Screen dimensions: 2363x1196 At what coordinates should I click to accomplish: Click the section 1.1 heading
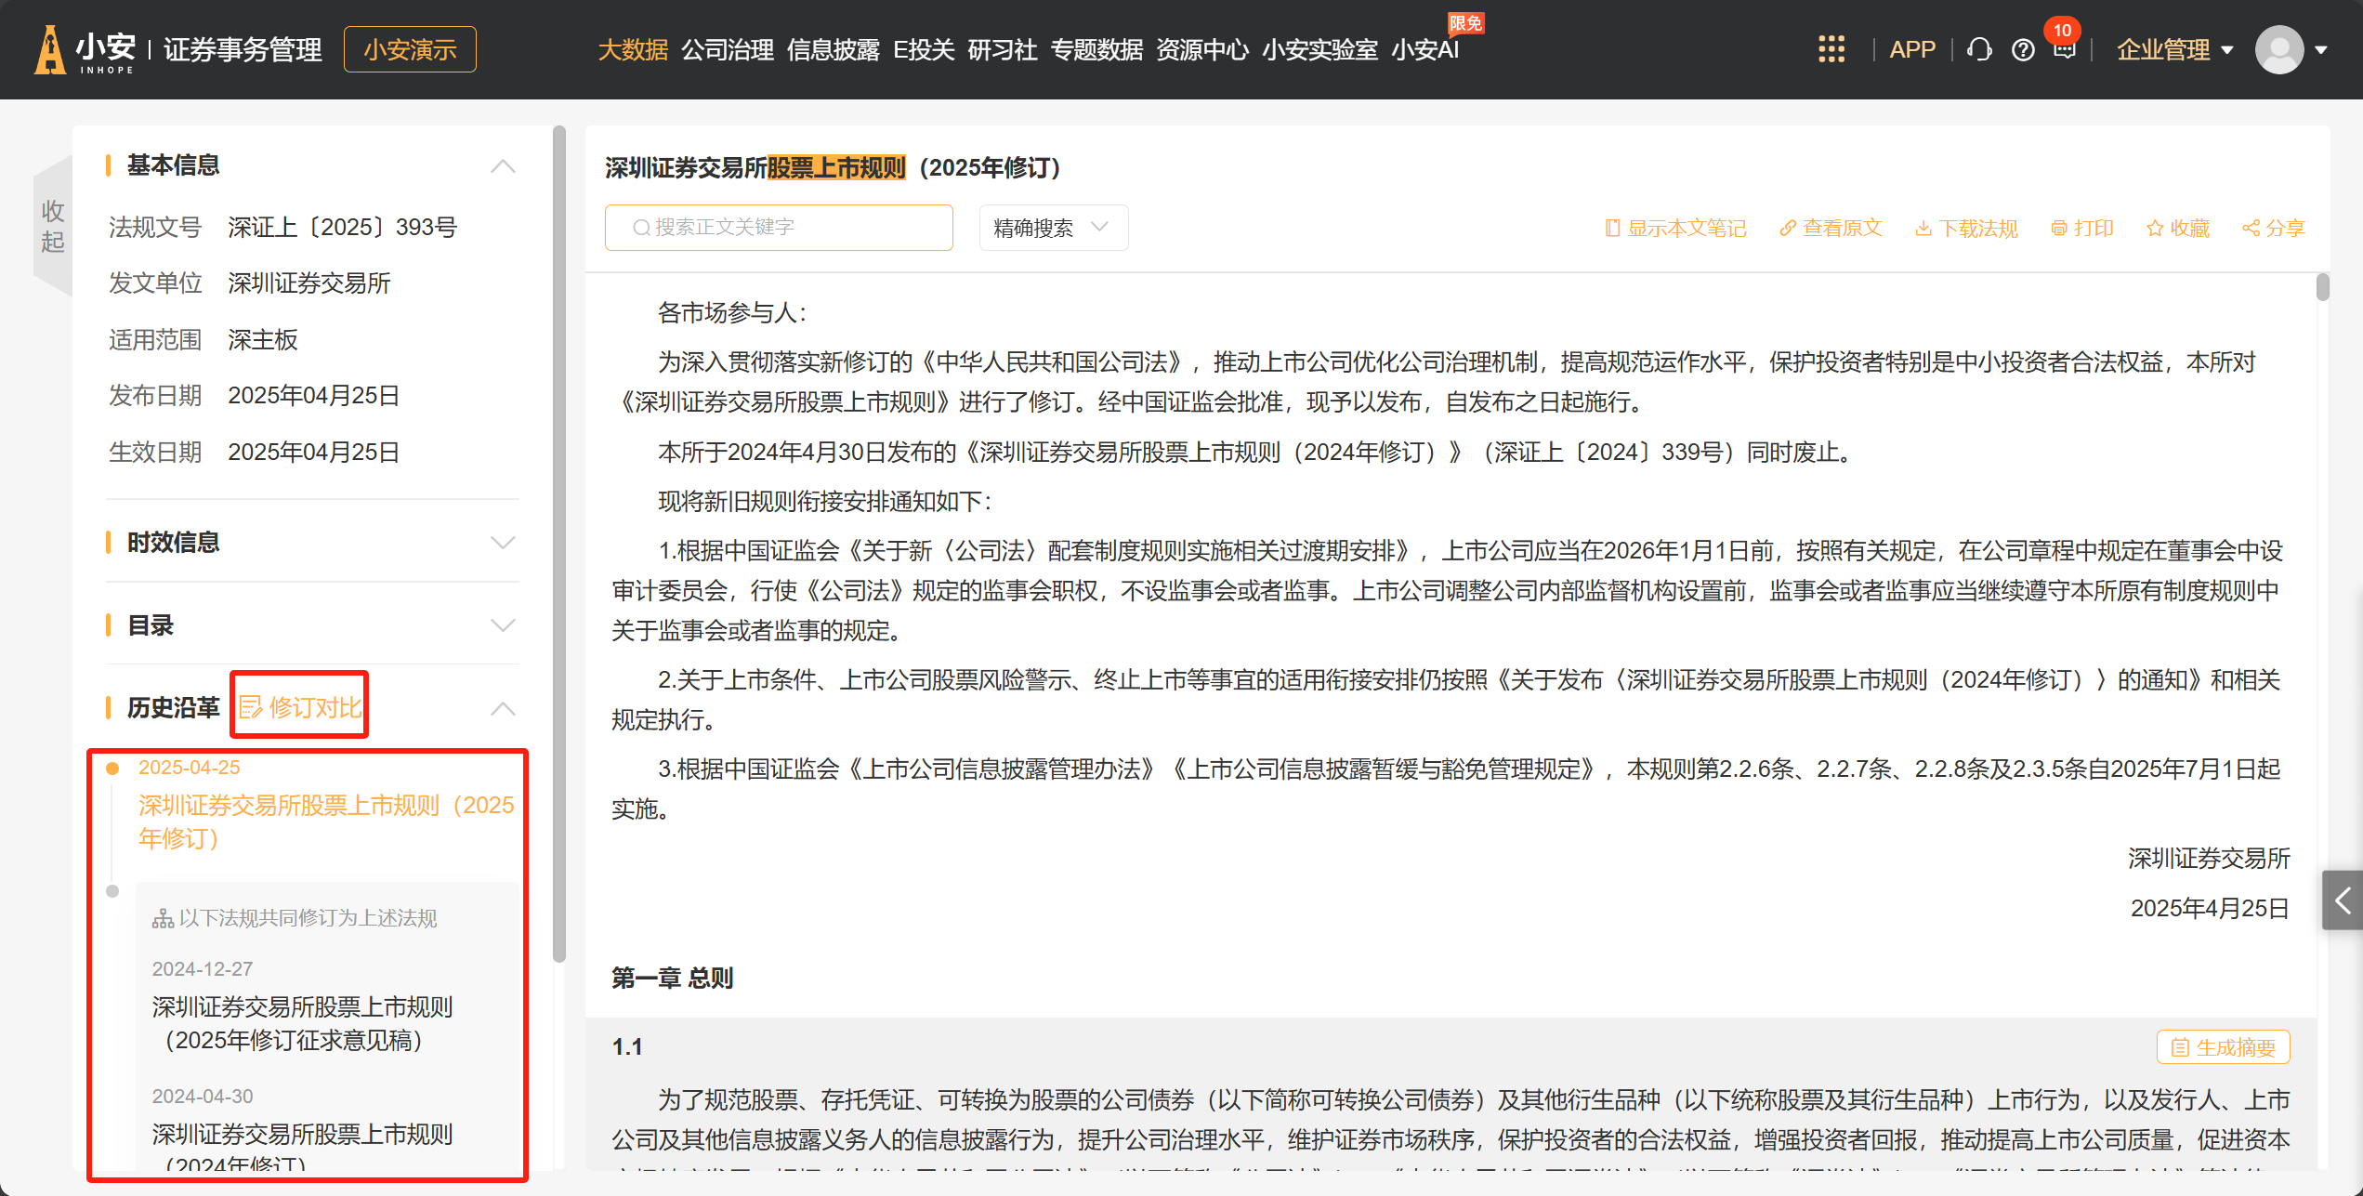point(627,1047)
